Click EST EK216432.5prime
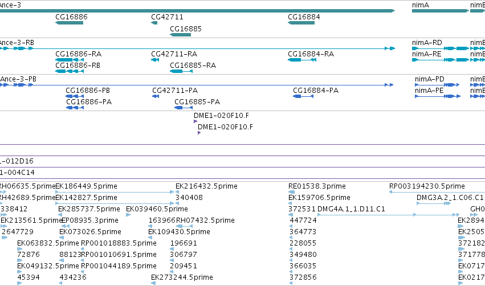Screen dimensions: 485x286 tap(177, 192)
